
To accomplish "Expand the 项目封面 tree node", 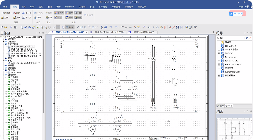I will click(3, 39).
